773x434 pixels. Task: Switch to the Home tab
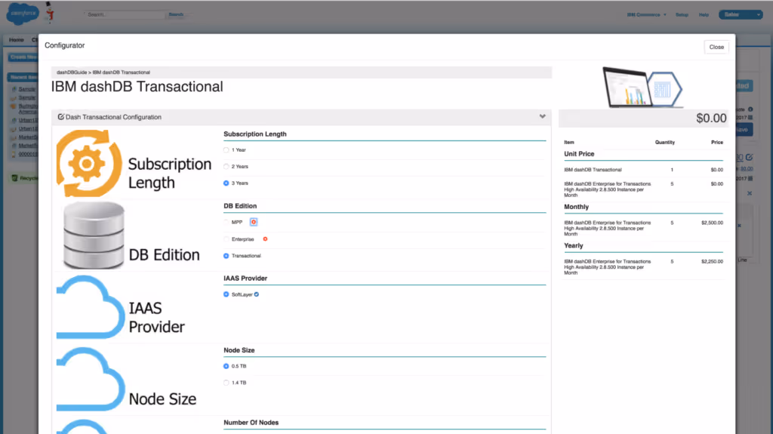pyautogui.click(x=17, y=40)
